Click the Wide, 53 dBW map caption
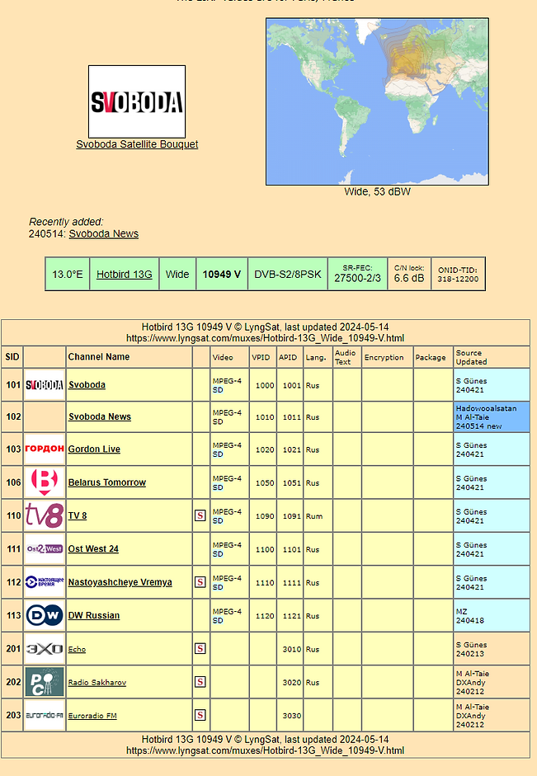Image resolution: width=537 pixels, height=776 pixels. point(377,191)
